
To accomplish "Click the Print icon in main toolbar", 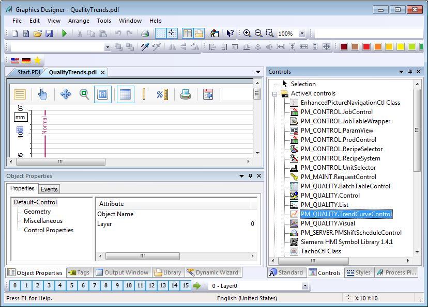I will tap(145, 34).
